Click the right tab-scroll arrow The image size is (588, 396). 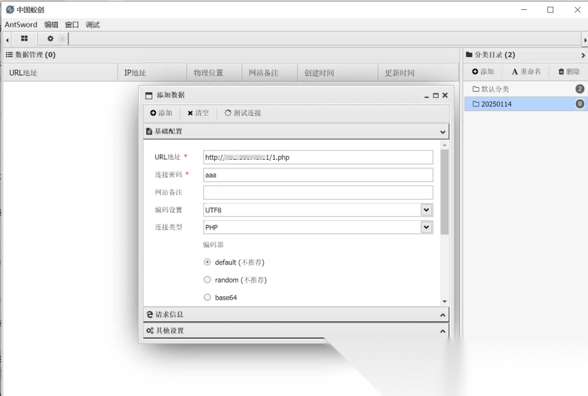click(x=585, y=40)
